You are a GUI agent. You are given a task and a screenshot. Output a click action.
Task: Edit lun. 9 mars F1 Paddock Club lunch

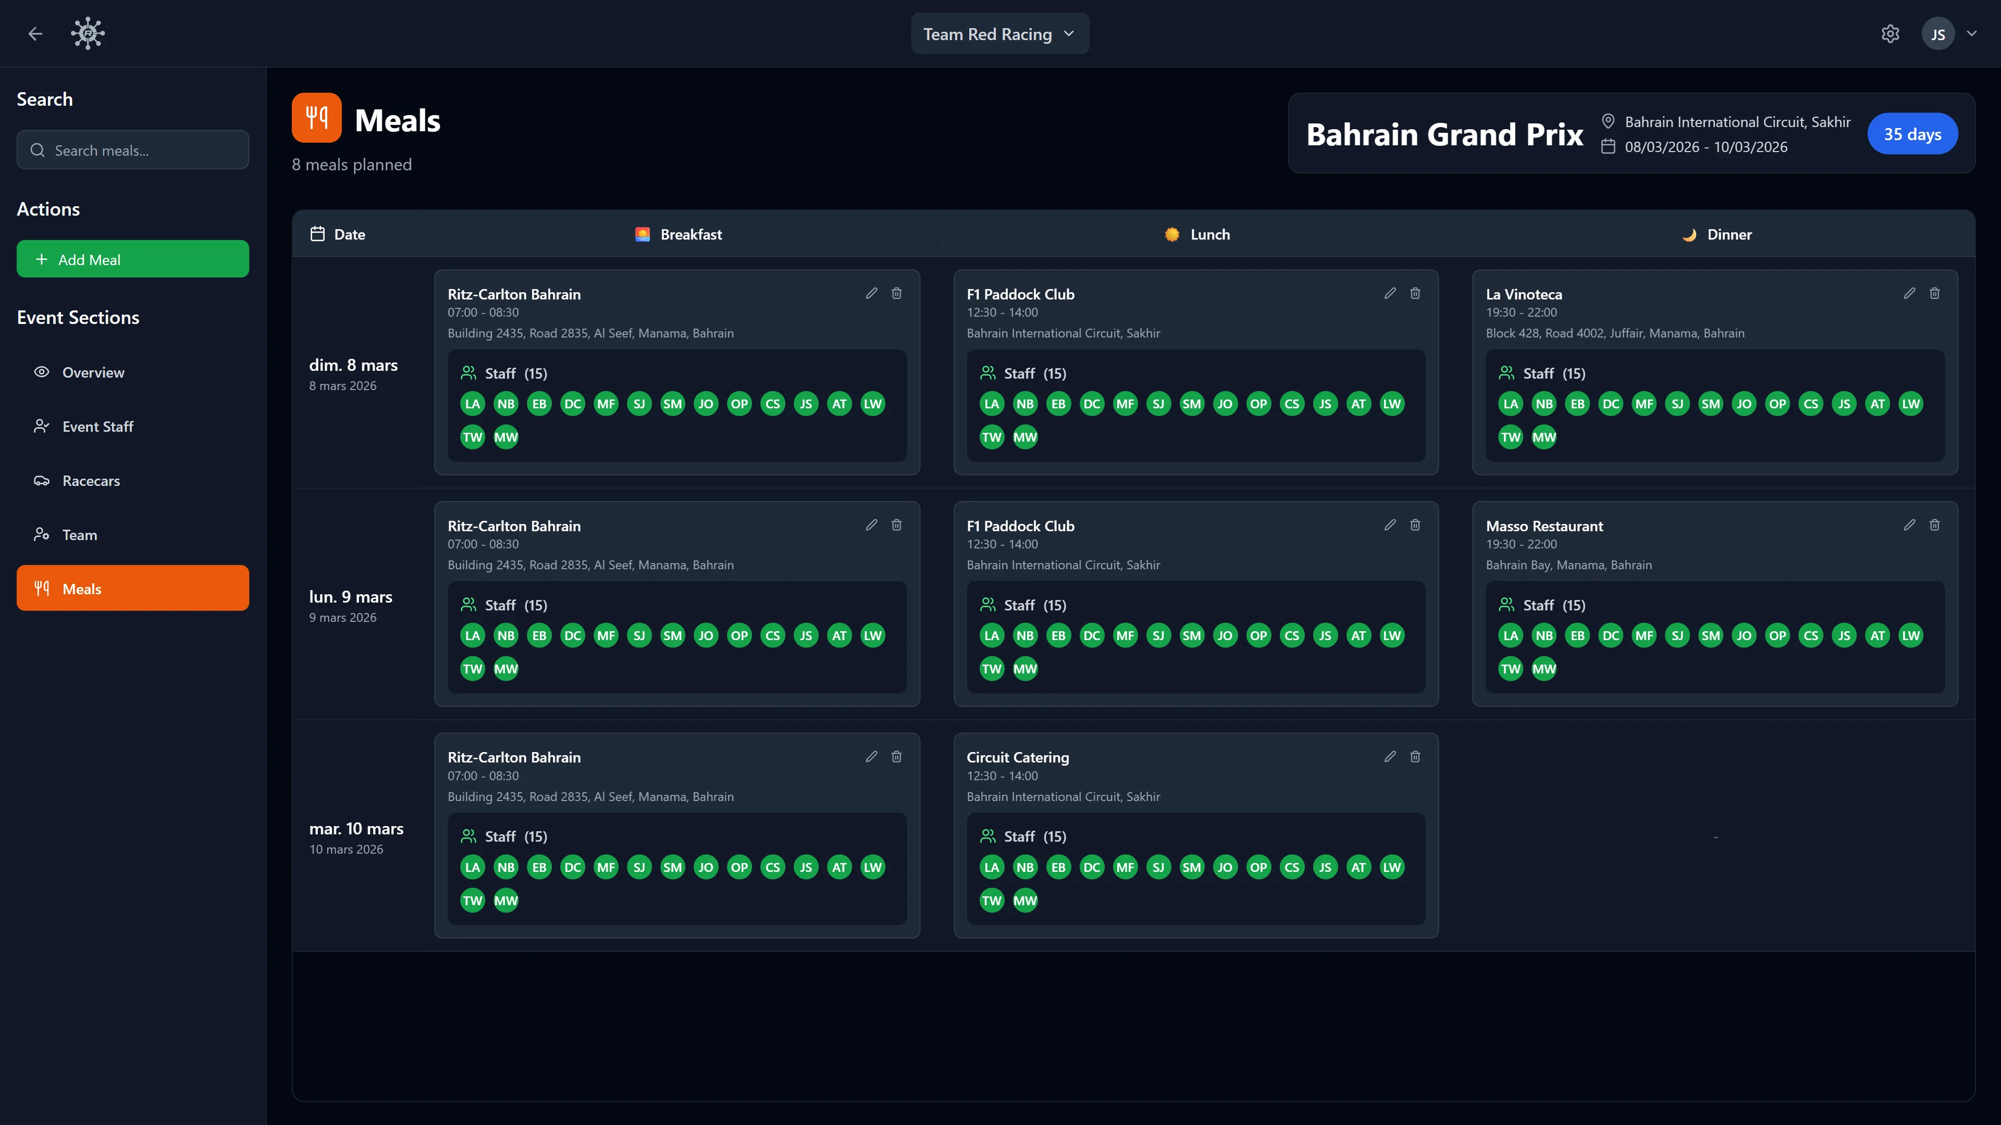coord(1390,525)
